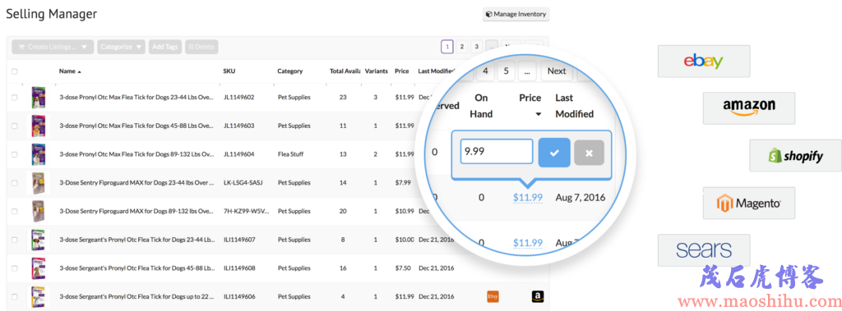The width and height of the screenshot is (842, 311).
Task: Cancel price edit with X button
Action: 589,153
